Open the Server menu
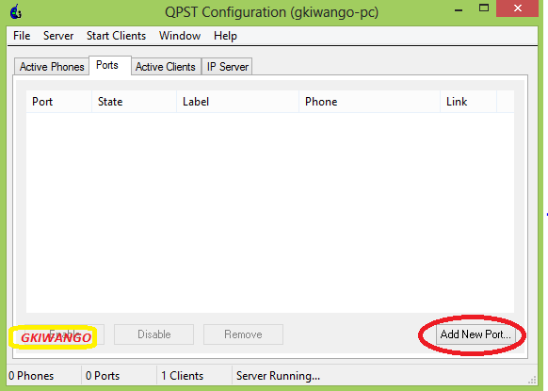Screen dimensions: 548x391 point(58,36)
